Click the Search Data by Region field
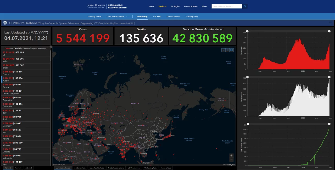The height and width of the screenshot is (170, 335). [227, 6]
